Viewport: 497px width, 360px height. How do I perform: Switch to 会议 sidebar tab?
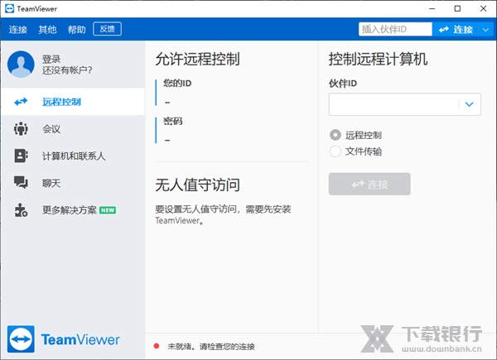[x=73, y=129]
